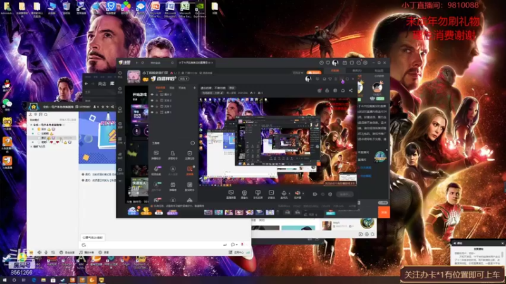Open the person-shaped tool in toolbox top row
The width and height of the screenshot is (506, 284).
173,154
